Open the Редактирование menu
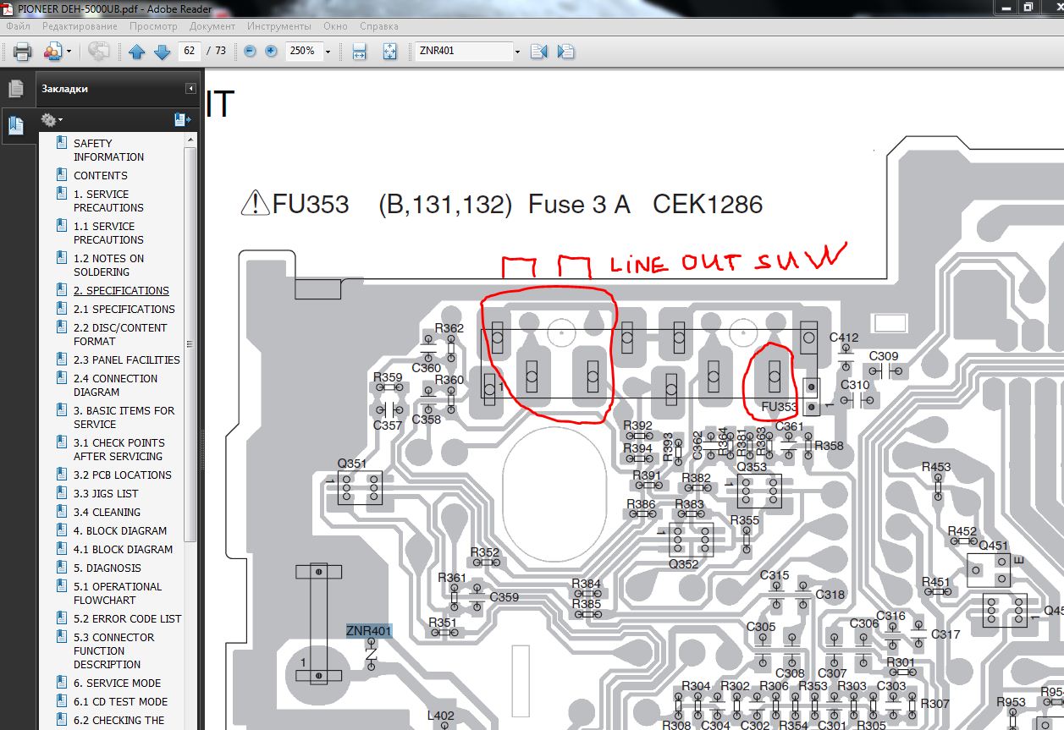The image size is (1064, 730). [80, 26]
